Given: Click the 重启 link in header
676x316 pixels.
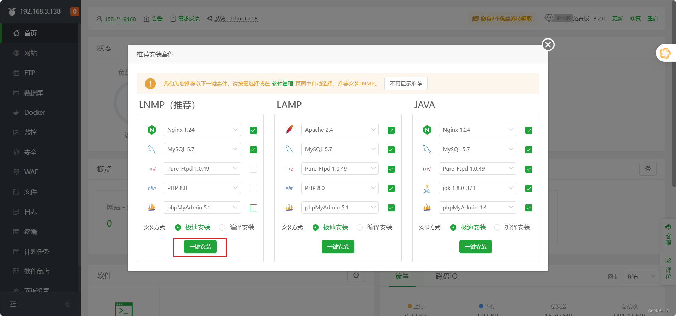Looking at the screenshot, I should pos(653,19).
